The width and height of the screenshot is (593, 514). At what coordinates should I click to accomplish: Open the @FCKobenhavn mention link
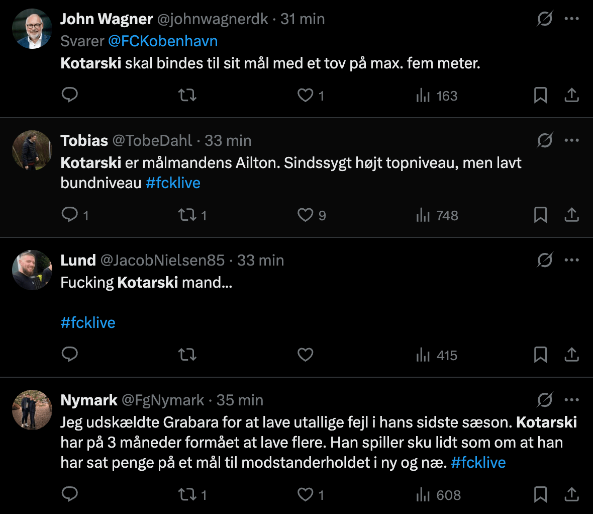163,41
